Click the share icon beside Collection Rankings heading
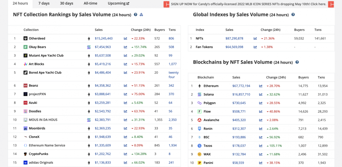The width and height of the screenshot is (342, 167). coord(141,15)
